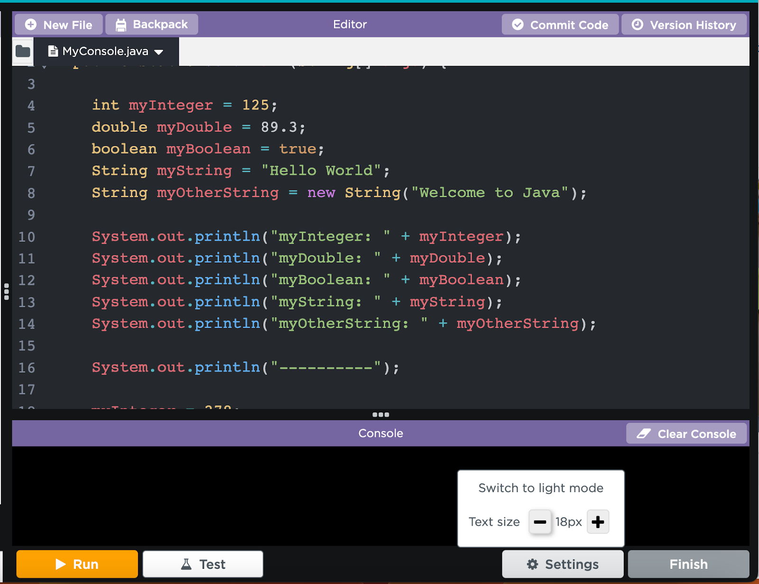Clear the console output
The image size is (759, 584).
[686, 434]
